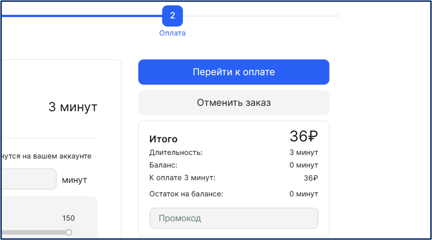Image resolution: width=432 pixels, height=240 pixels.
Task: Click the small 36₽ amount in payment row
Action: [x=311, y=178]
